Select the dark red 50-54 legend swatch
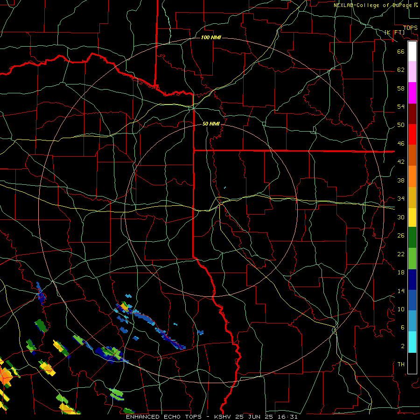The height and width of the screenshot is (420, 420). (x=412, y=114)
